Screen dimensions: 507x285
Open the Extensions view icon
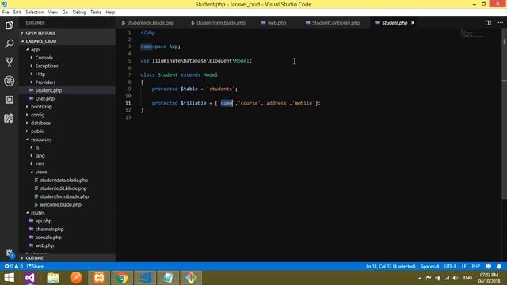click(x=9, y=100)
